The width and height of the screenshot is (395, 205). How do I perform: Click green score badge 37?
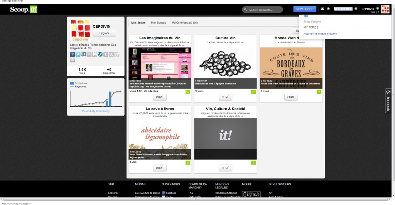[253, 92]
